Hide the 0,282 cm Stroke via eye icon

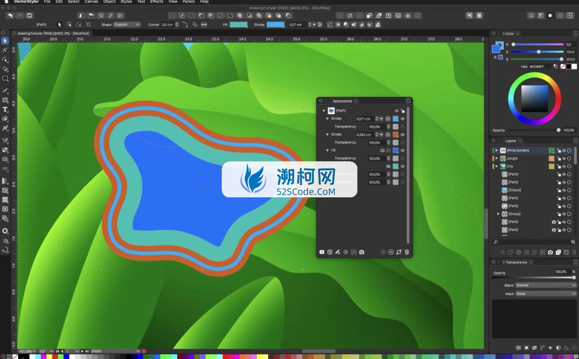(x=403, y=135)
